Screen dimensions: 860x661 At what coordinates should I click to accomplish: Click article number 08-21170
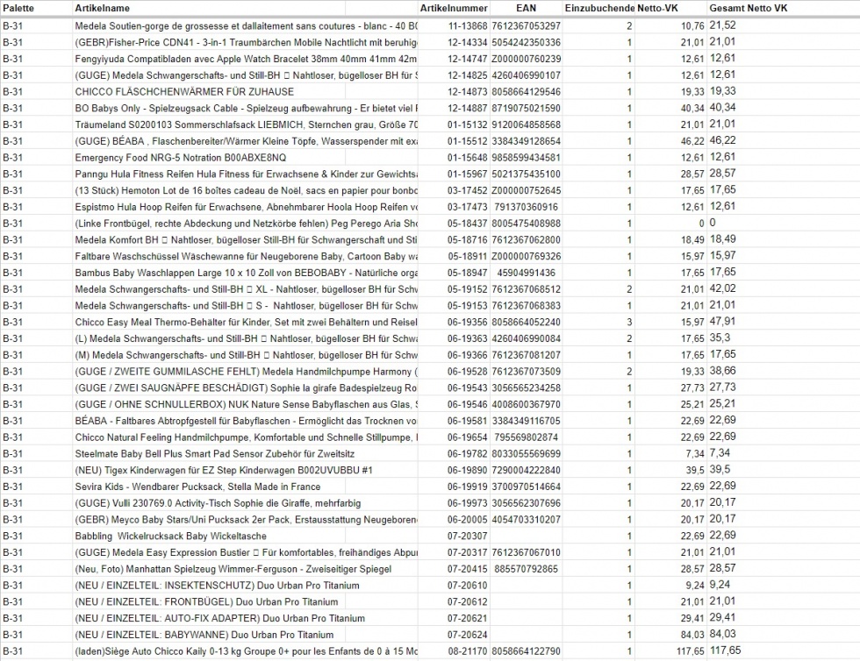(x=467, y=650)
